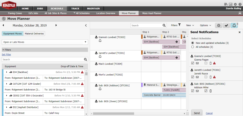Expand the CE002 [CAT 550-1 Excavator] row
This screenshot has width=243, height=116.
tap(7, 95)
